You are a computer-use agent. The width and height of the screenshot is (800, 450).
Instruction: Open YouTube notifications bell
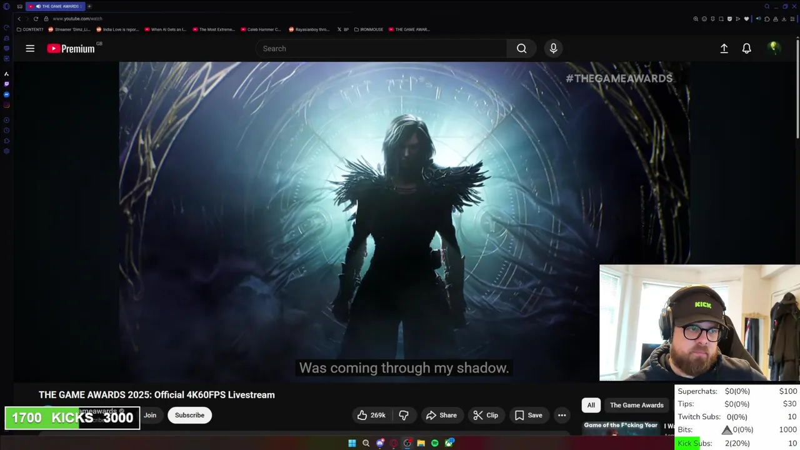click(746, 48)
